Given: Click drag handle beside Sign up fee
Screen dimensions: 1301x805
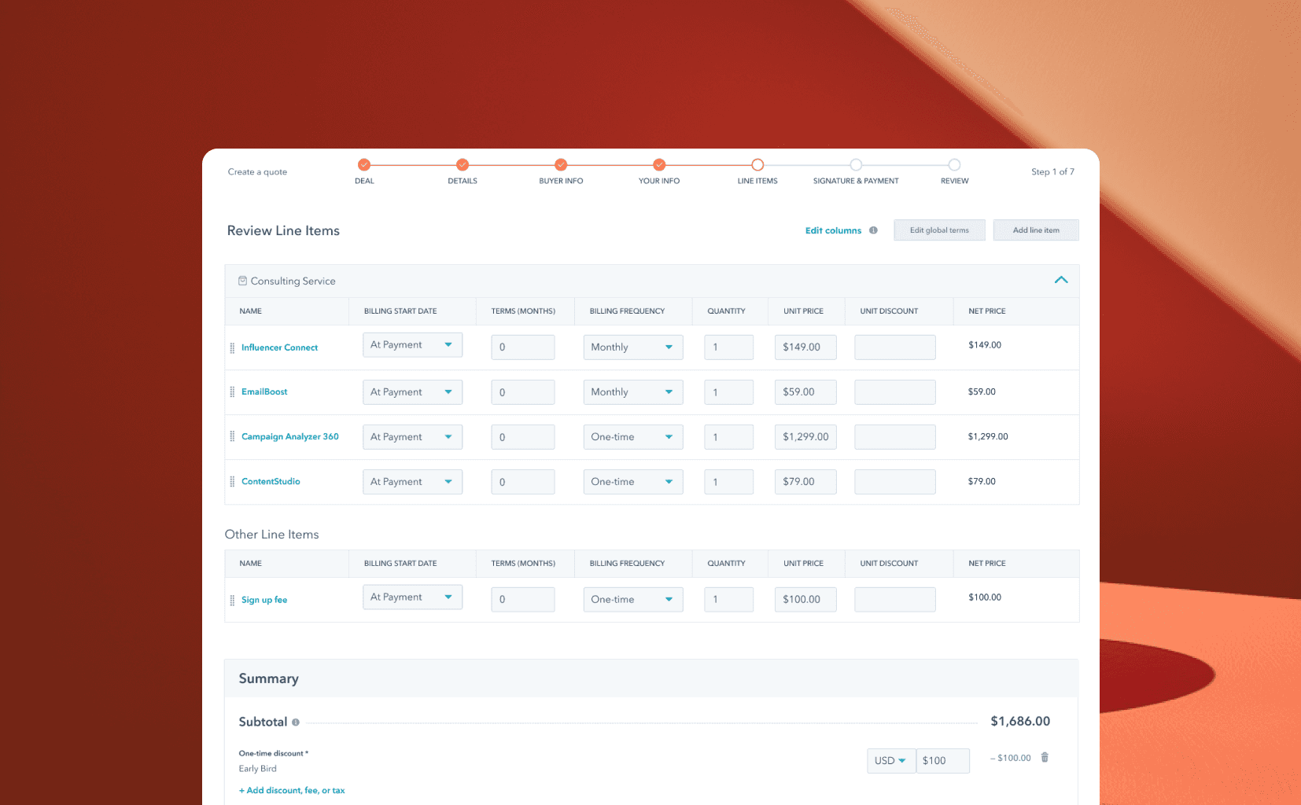Looking at the screenshot, I should tap(232, 600).
